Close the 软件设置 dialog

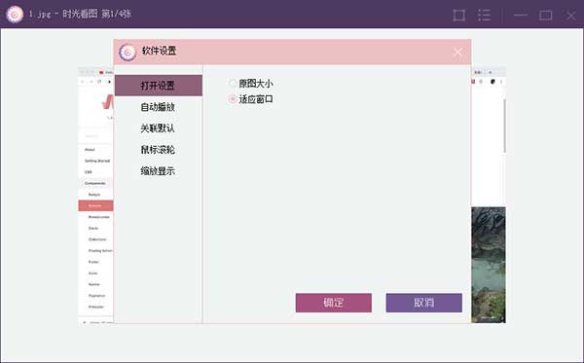457,52
